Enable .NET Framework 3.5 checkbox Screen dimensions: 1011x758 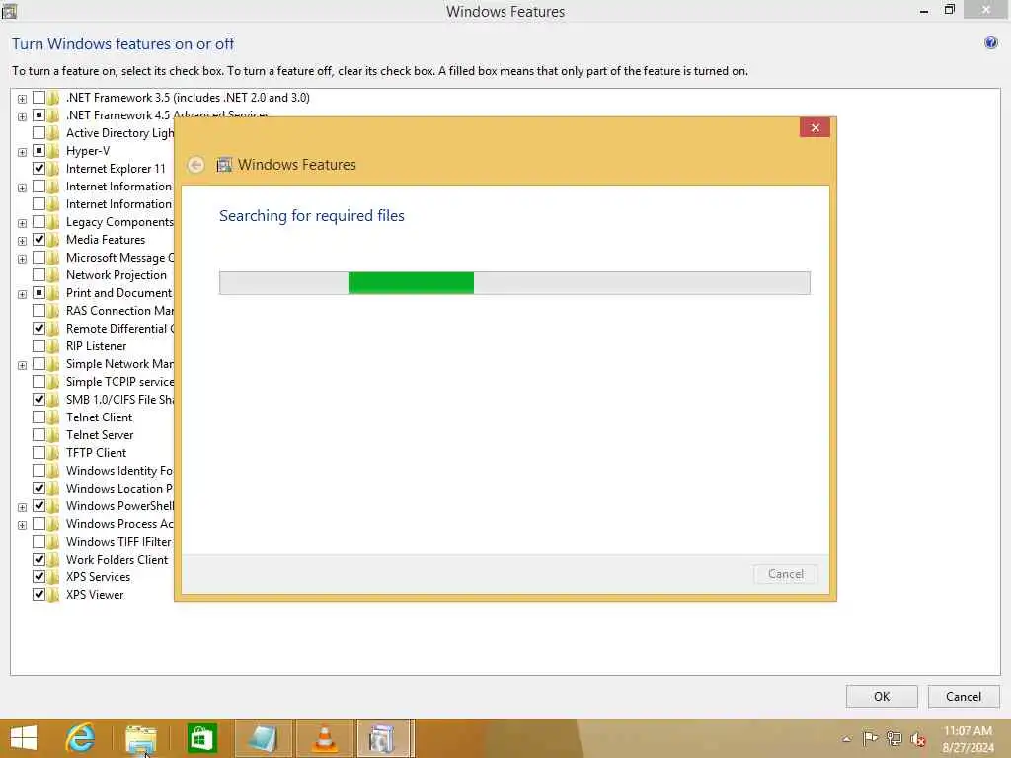point(39,98)
